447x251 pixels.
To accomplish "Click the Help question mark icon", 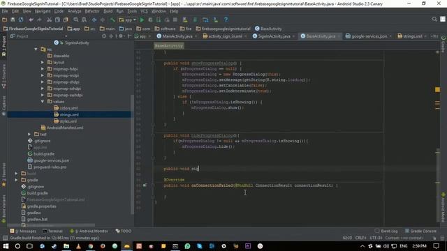I will (226, 20).
